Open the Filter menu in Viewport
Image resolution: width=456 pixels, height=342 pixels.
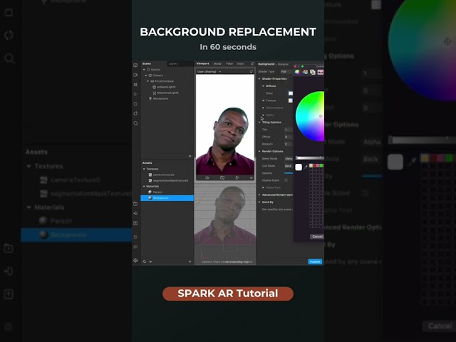[x=229, y=63]
